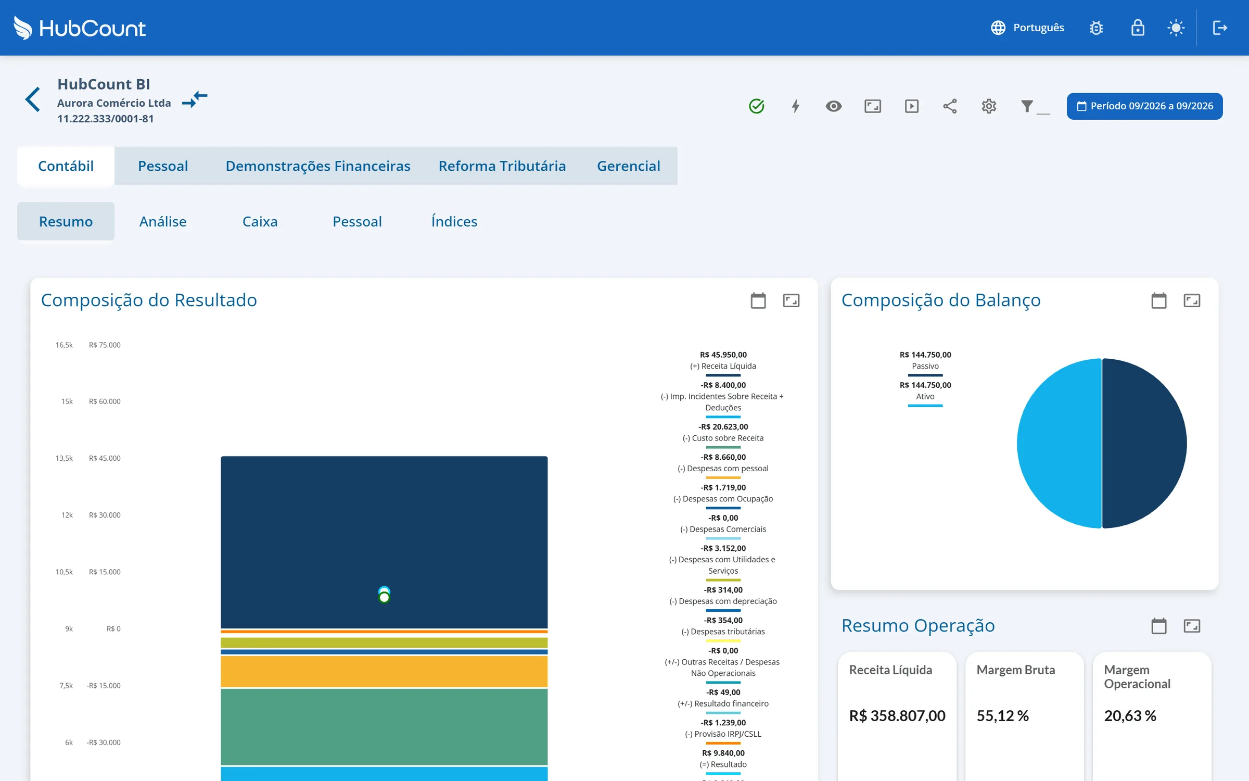The width and height of the screenshot is (1249, 781).
Task: Open calendar on Composição do Balanço card
Action: click(1159, 300)
